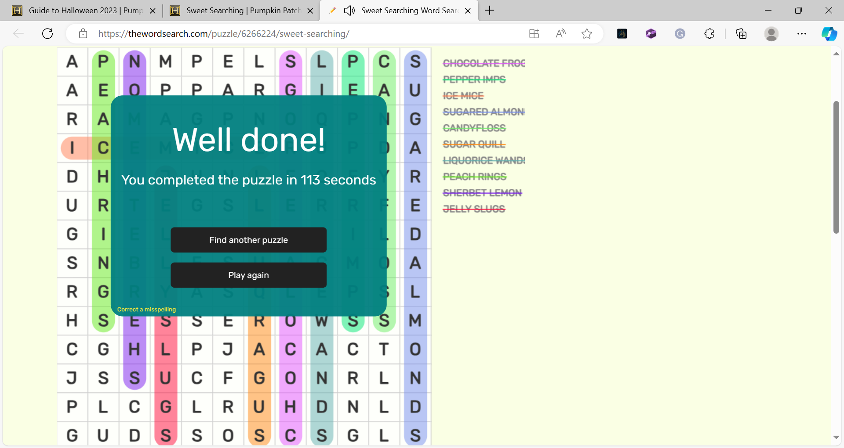Open the Settings and more menu
844x448 pixels.
802,34
